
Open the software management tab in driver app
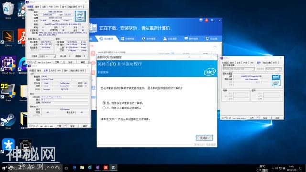[149, 39]
